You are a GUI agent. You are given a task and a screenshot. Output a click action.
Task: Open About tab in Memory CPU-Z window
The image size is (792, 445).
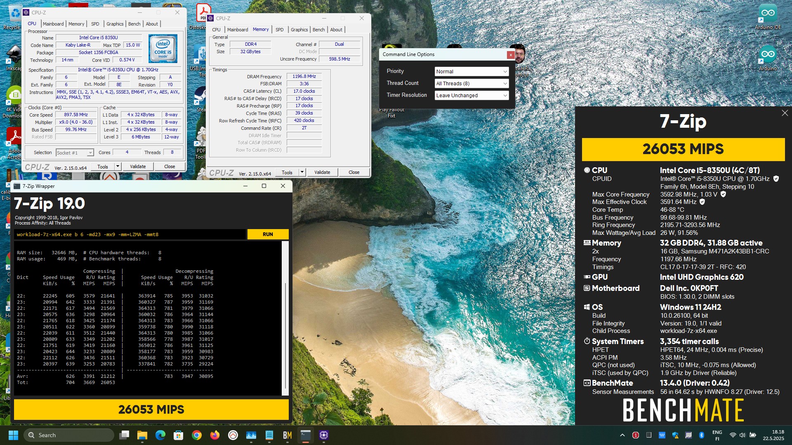pyautogui.click(x=336, y=30)
